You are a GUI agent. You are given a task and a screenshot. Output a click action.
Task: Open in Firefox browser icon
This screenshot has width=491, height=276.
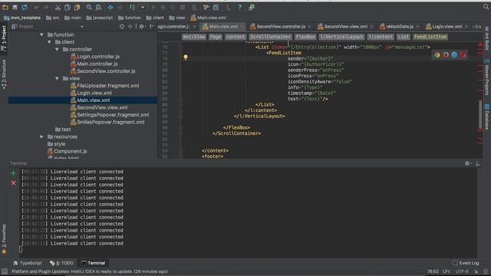pos(446,54)
